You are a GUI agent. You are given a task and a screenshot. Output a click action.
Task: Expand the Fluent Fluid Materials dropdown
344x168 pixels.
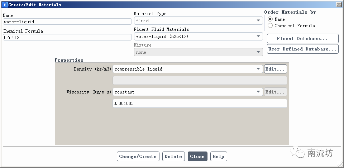(198, 37)
